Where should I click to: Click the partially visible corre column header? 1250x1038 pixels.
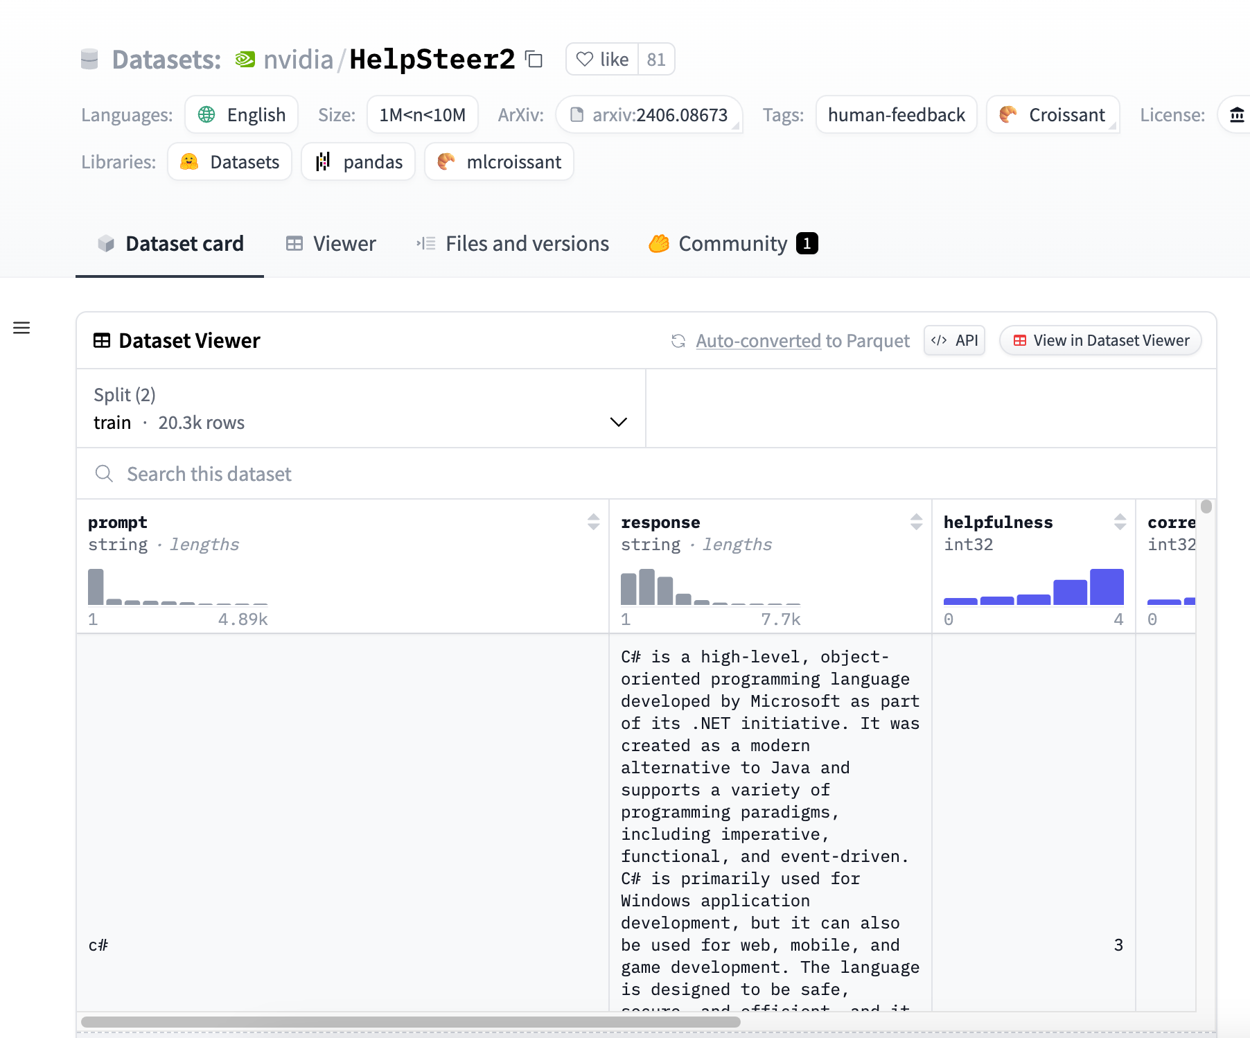1171,522
